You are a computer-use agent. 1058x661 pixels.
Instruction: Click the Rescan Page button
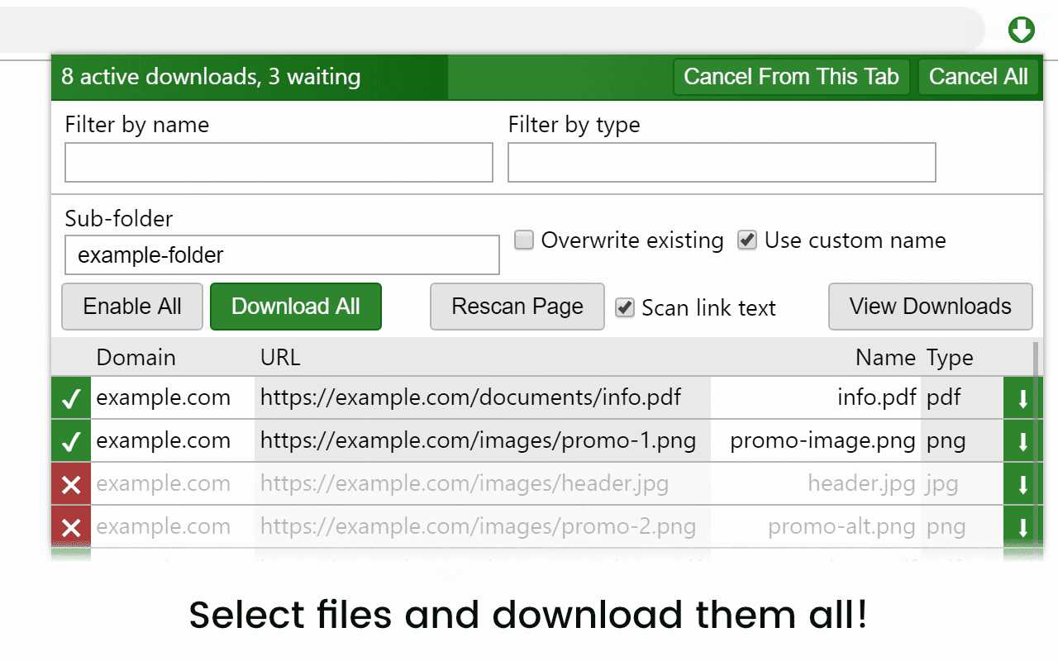pyautogui.click(x=517, y=307)
